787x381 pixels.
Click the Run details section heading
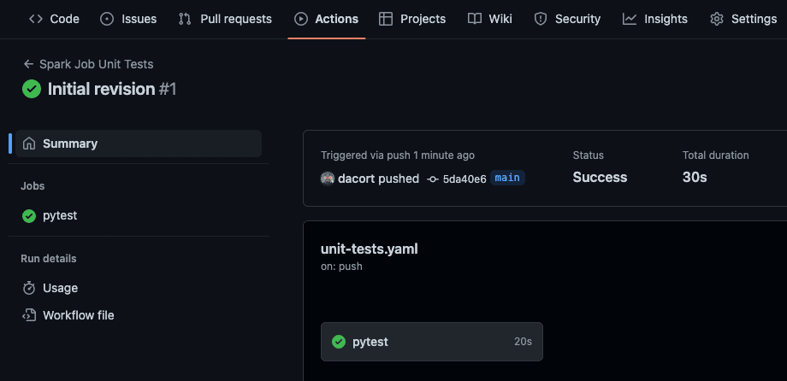(48, 259)
